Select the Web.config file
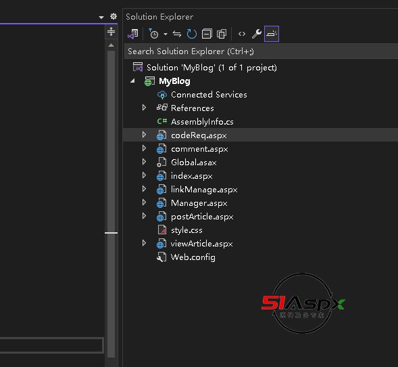398x367 pixels. click(193, 257)
